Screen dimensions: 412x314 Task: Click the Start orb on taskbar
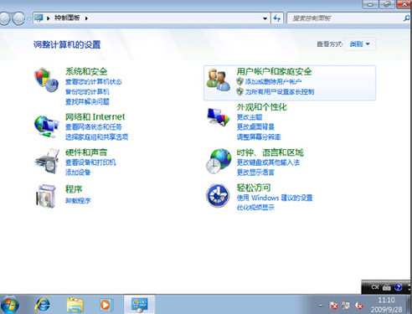pos(10,305)
